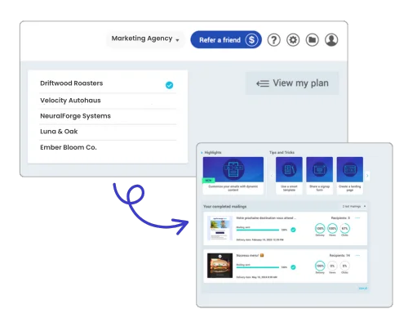Open the help question mark icon
Viewport: 408px width, 327px height.
(x=273, y=40)
